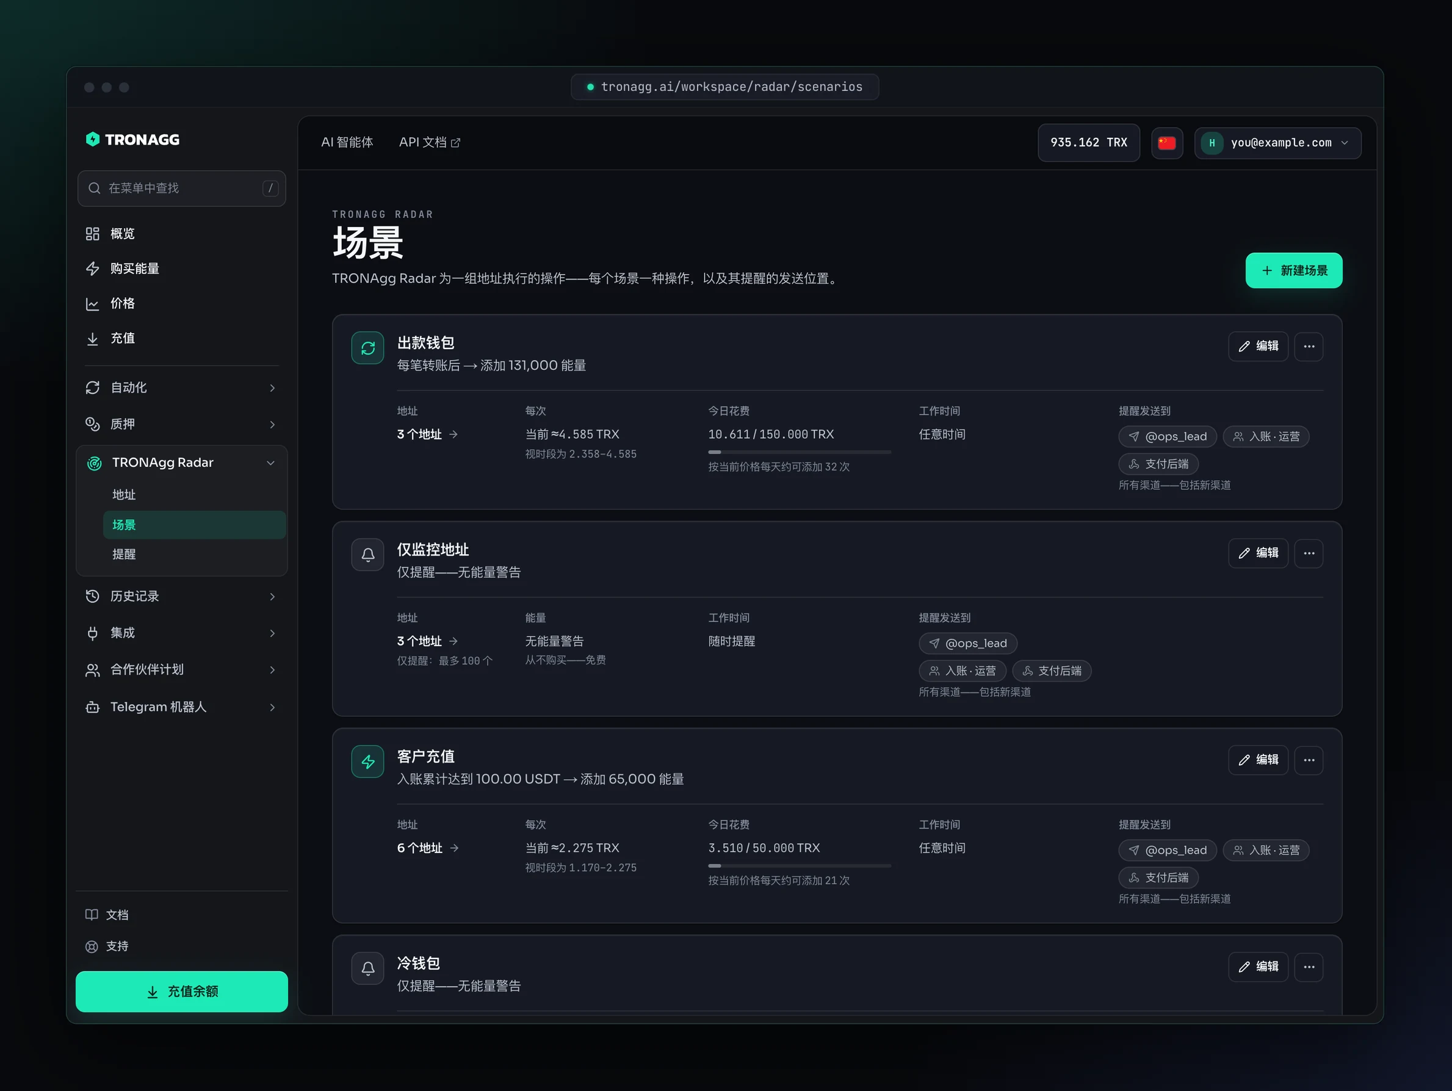The width and height of the screenshot is (1452, 1091).
Task: Select 提醒 under TRONAgg Radar
Action: pyautogui.click(x=194, y=554)
